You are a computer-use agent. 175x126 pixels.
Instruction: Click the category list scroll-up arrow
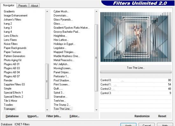(x=47, y=11)
